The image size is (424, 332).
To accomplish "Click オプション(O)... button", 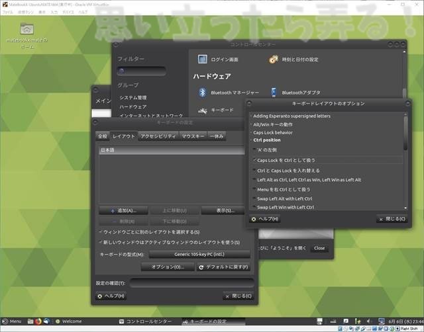I will click(168, 267).
